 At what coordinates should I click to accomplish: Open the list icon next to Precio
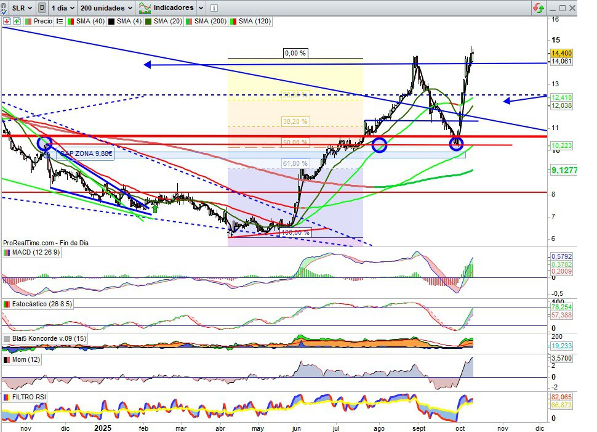(60, 21)
